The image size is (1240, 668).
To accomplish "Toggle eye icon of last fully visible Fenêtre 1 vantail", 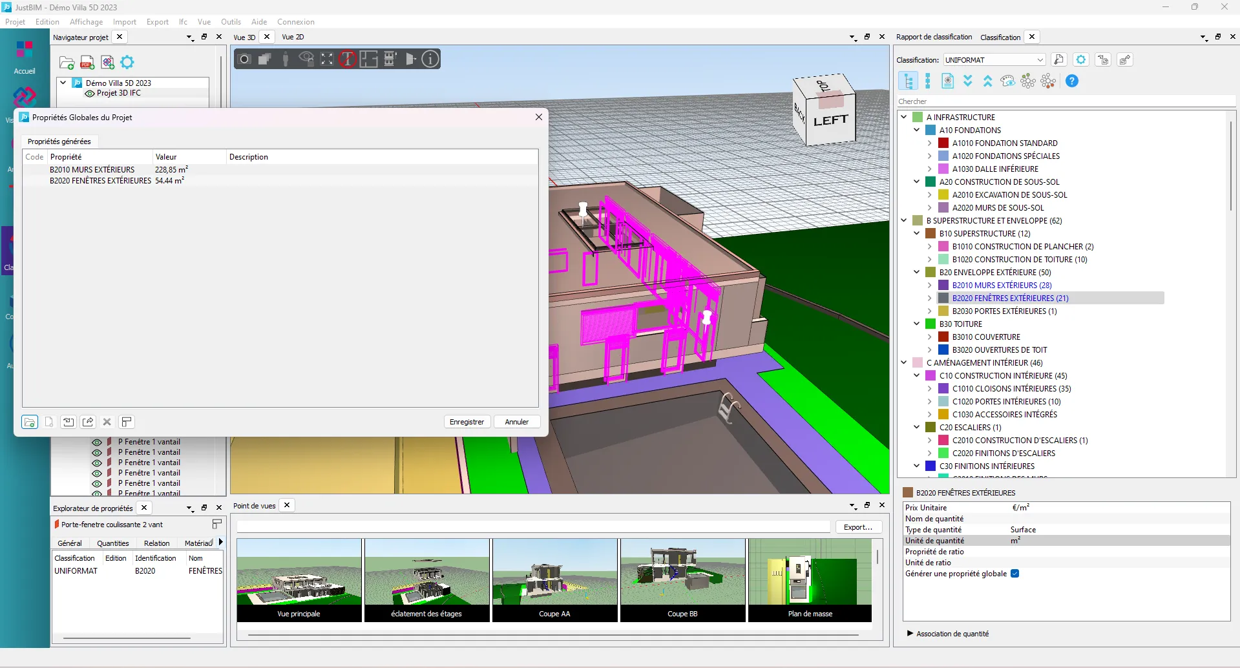I will coord(97,483).
